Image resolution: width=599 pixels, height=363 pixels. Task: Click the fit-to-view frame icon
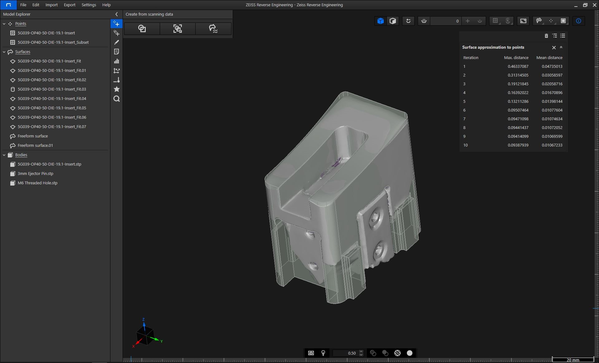pyautogui.click(x=523, y=21)
